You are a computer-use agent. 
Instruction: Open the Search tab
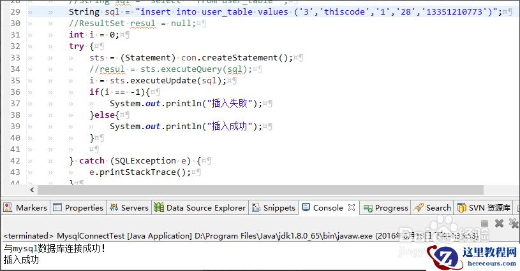[x=432, y=207]
